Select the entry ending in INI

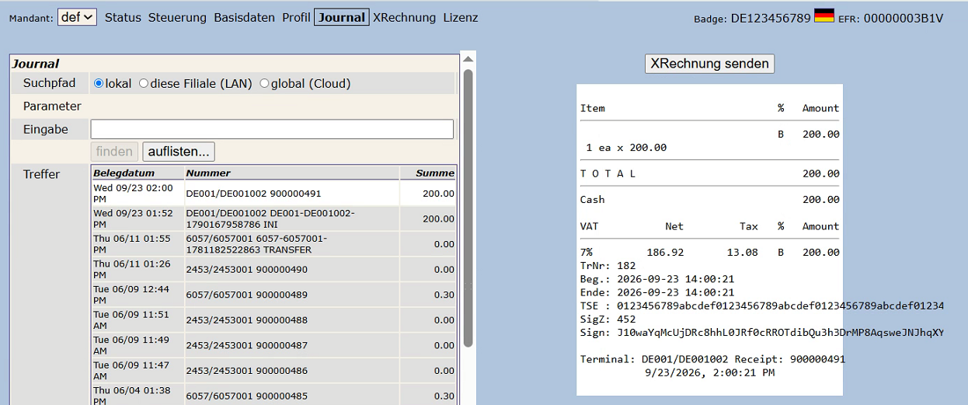(x=274, y=218)
